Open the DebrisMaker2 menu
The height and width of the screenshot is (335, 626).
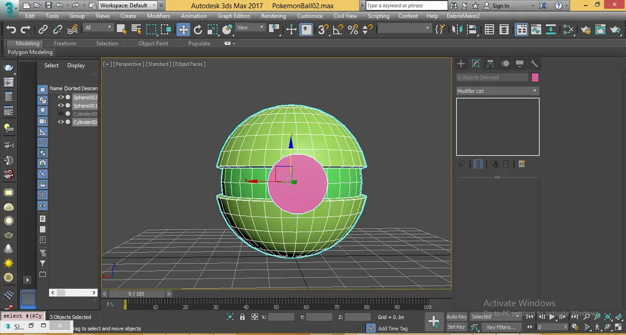click(x=463, y=16)
